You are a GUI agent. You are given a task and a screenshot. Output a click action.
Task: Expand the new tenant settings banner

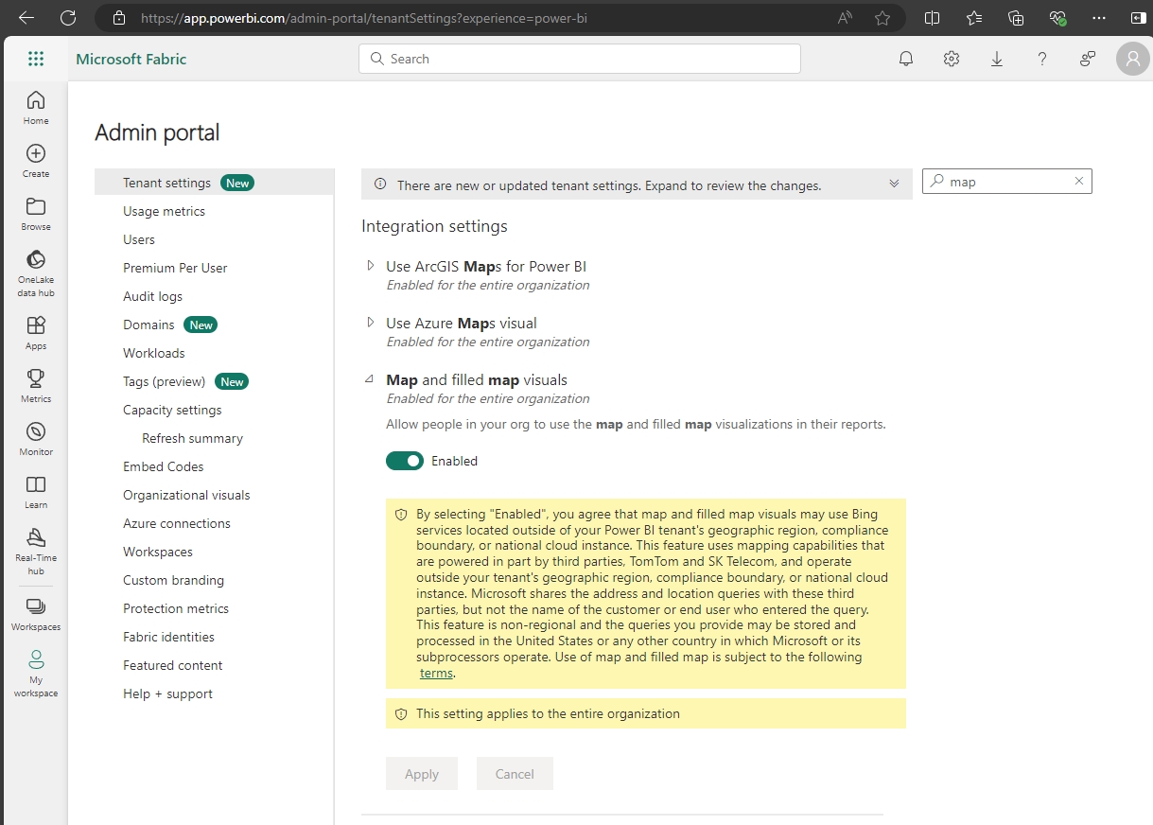[x=894, y=184]
